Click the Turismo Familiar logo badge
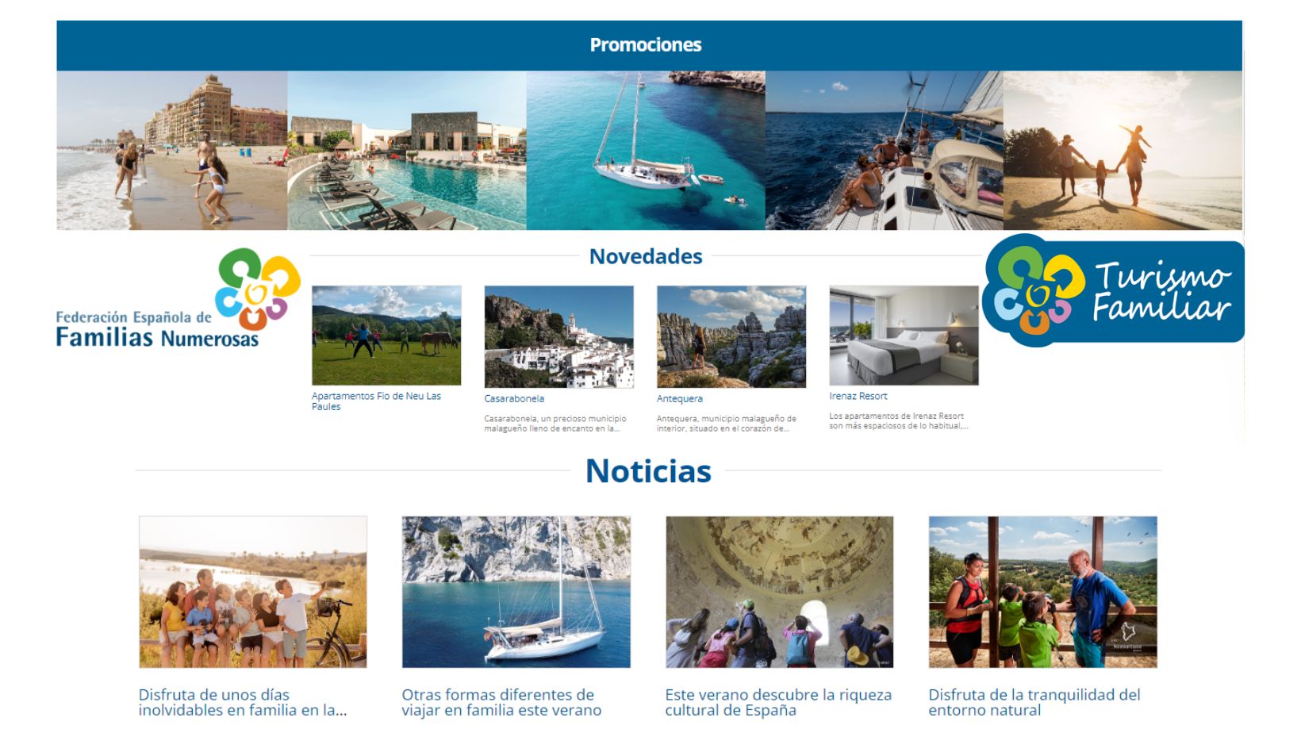The height and width of the screenshot is (733, 1301). pyautogui.click(x=1113, y=291)
